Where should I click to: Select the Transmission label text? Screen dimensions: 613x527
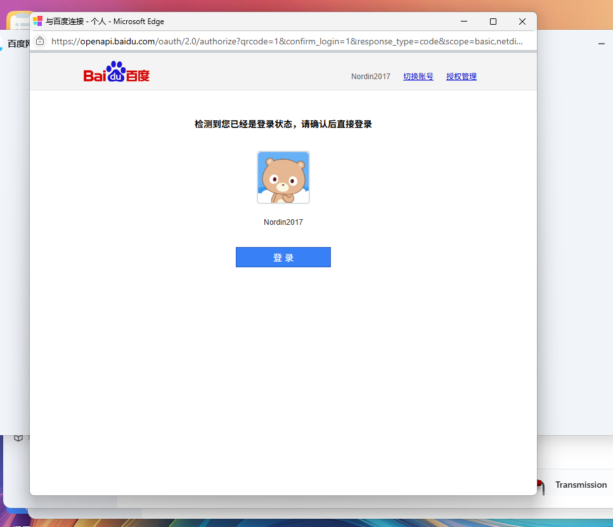tap(581, 485)
